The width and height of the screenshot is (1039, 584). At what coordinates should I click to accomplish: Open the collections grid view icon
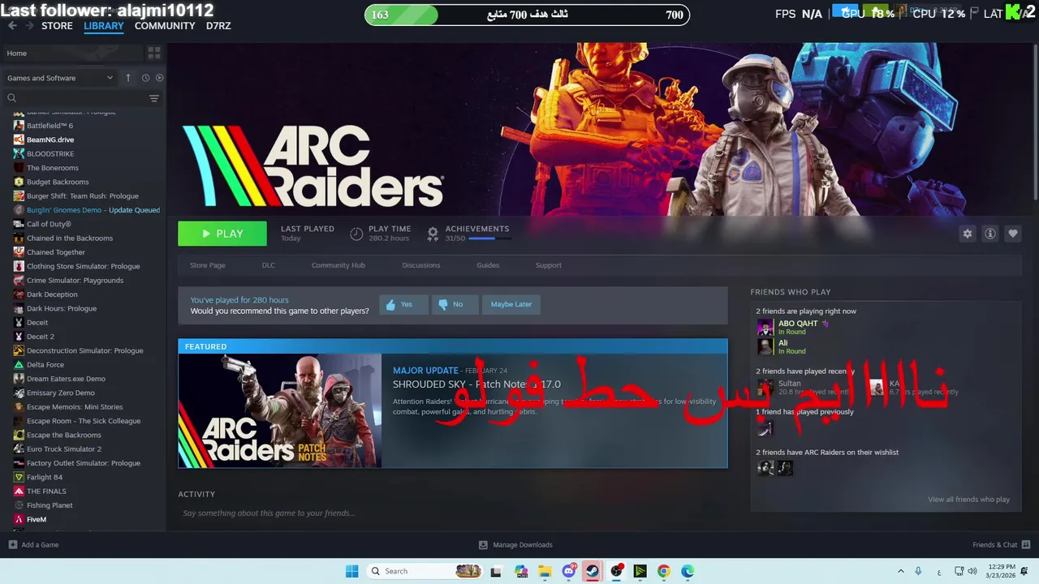click(x=154, y=53)
